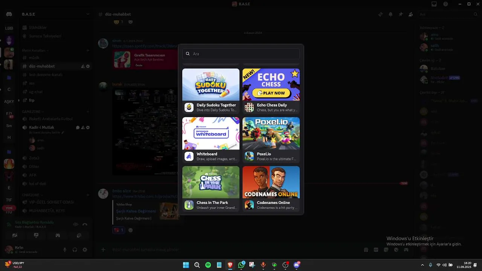Viewport: 482px width, 271px height.
Task: Open the bot-deneme-kanalı channel
Action: pyautogui.click(x=56, y=75)
